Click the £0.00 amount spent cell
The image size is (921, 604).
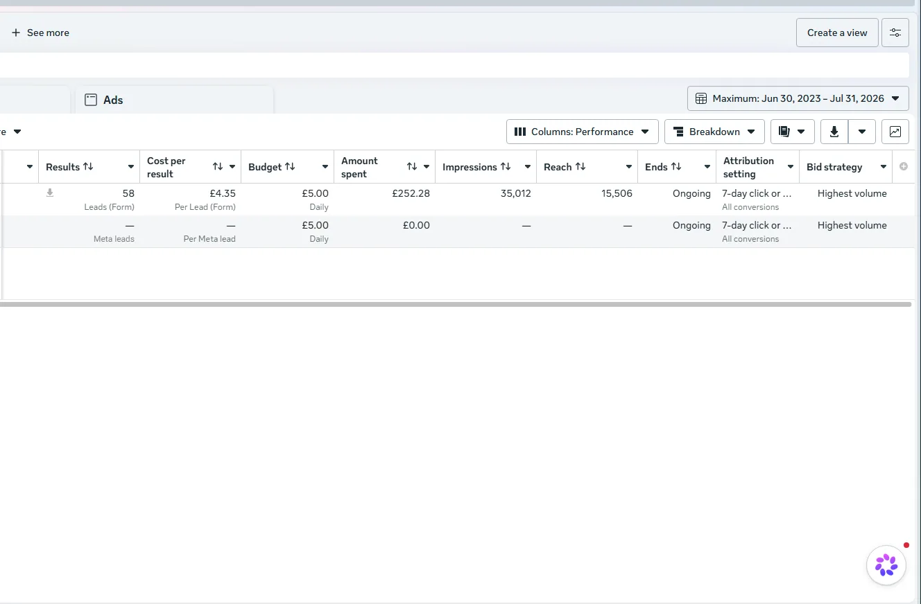click(416, 225)
